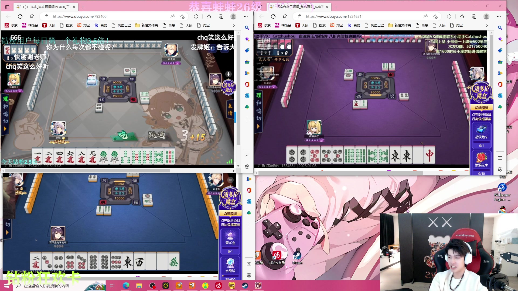Expand right stream side panel arrow below 切
The image size is (518, 291).
258,126
